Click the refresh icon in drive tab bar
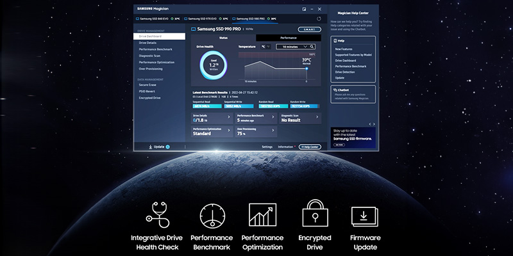The width and height of the screenshot is (513, 256). [319, 19]
